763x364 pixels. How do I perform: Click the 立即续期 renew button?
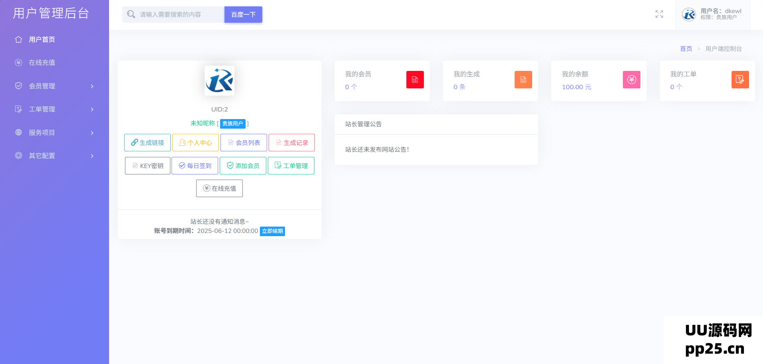[272, 231]
